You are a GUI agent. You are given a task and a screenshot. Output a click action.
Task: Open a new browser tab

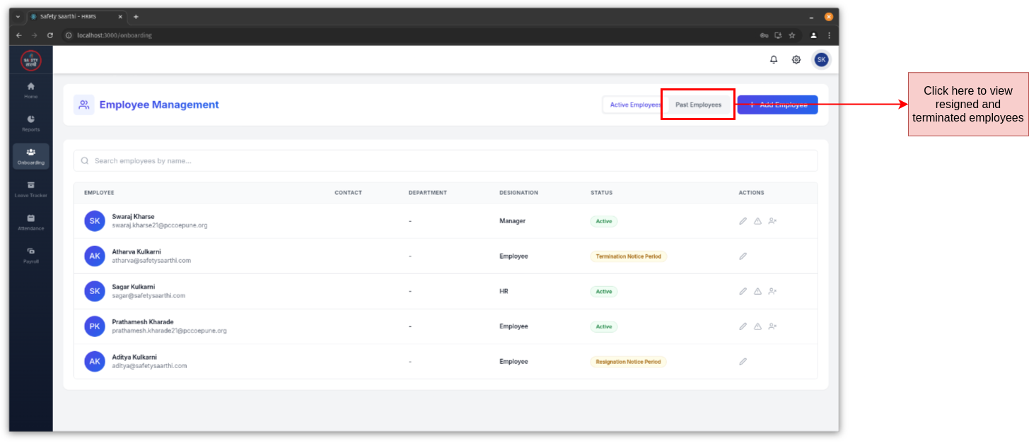click(x=136, y=16)
